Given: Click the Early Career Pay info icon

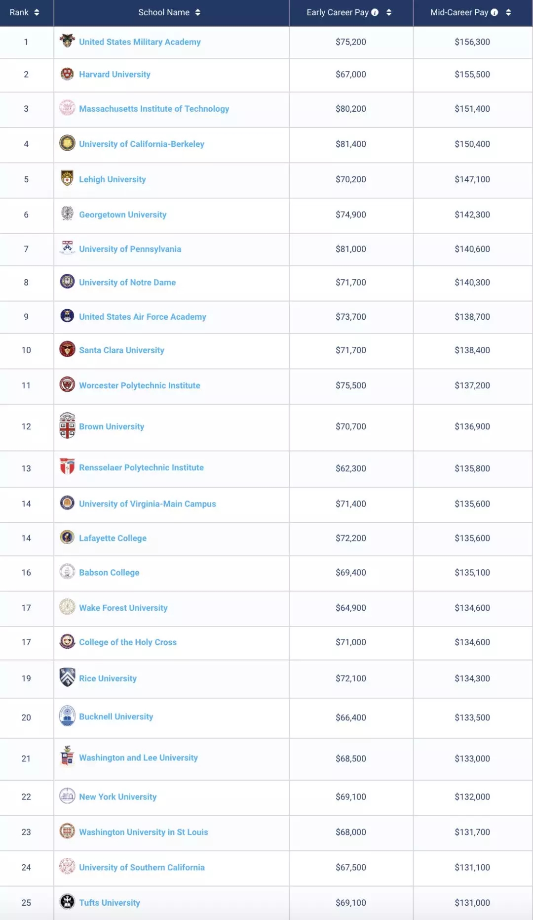Looking at the screenshot, I should [x=375, y=12].
